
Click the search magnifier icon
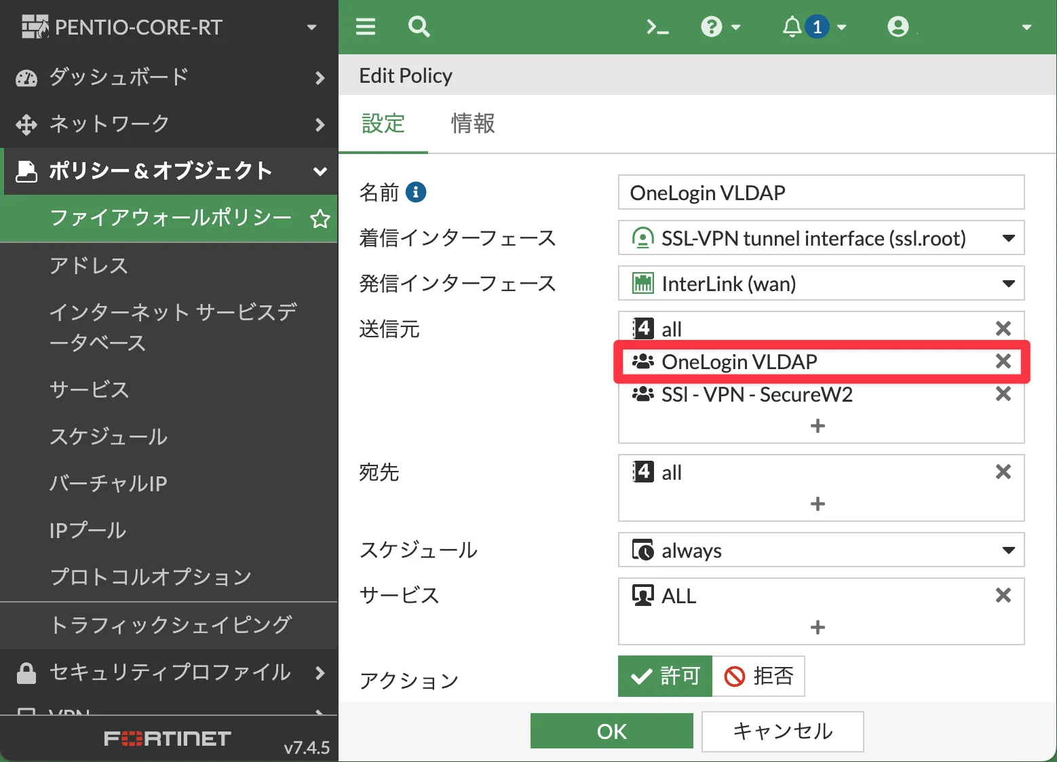point(419,27)
